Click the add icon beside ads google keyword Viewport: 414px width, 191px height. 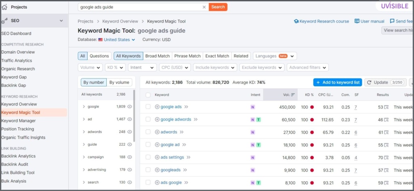[x=157, y=183]
